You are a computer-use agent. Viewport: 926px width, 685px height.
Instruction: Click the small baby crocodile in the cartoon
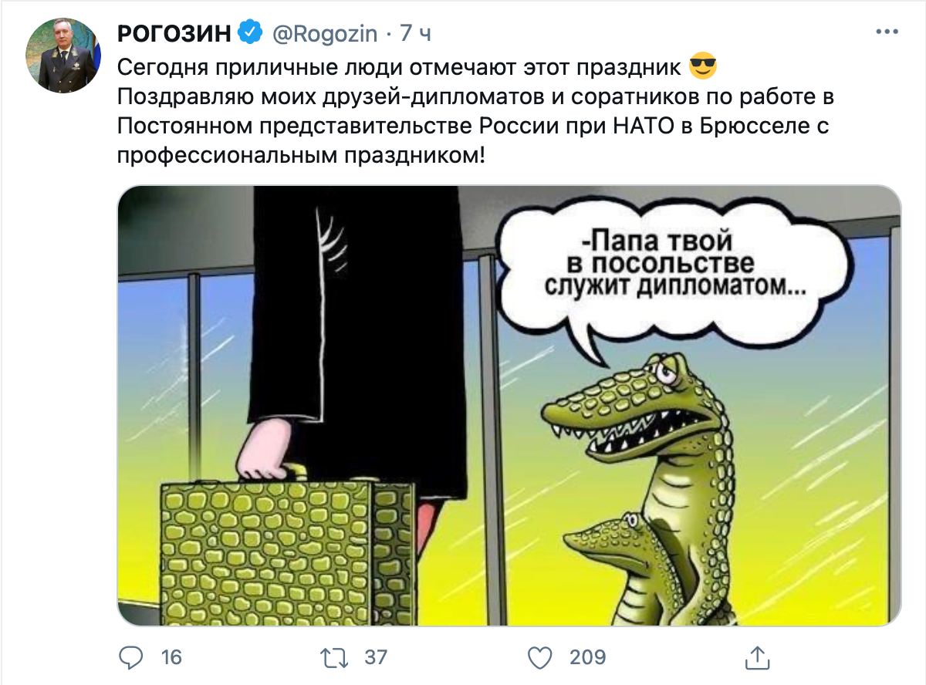[x=617, y=559]
